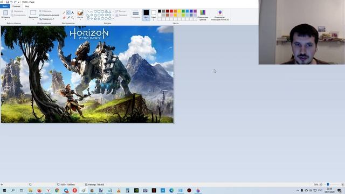The width and height of the screenshot is (345, 194).
Task: Click the taskbar Search magnifier icon
Action: click(13, 190)
